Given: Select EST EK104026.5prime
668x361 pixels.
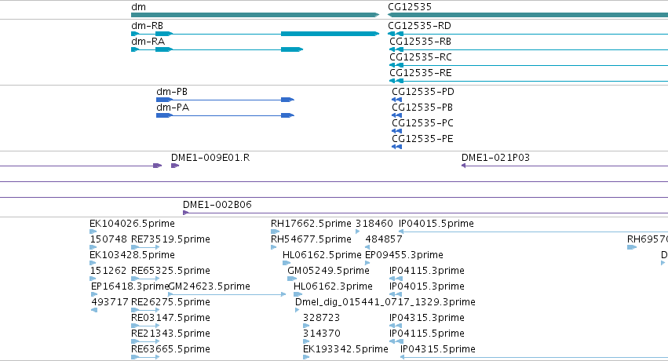Looking at the screenshot, I should coord(132,224).
